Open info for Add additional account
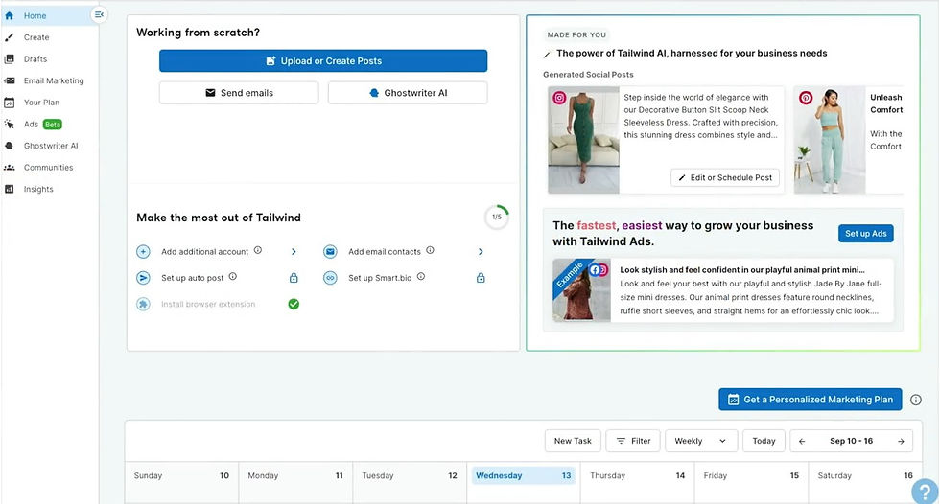The image size is (940, 504). tap(258, 250)
